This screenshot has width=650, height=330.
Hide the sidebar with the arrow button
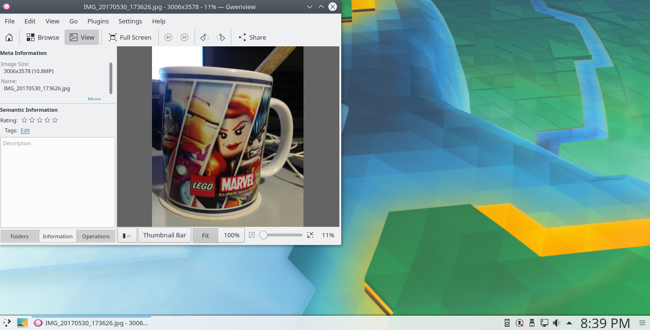[x=127, y=235]
